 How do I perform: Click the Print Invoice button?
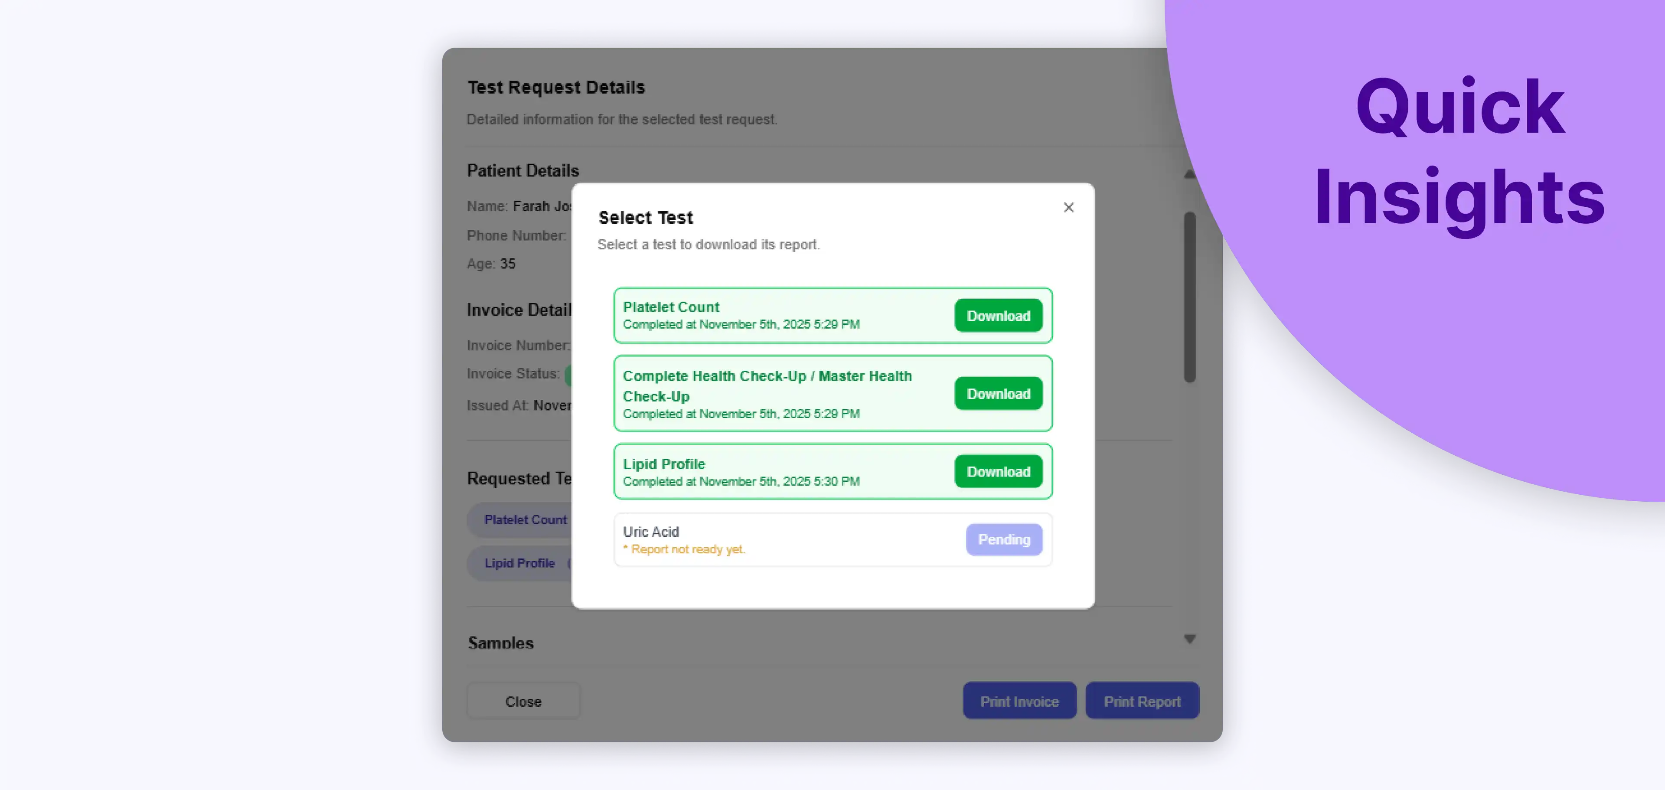pos(1019,702)
